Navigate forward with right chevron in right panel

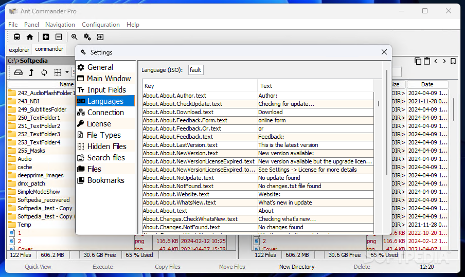tap(444, 61)
